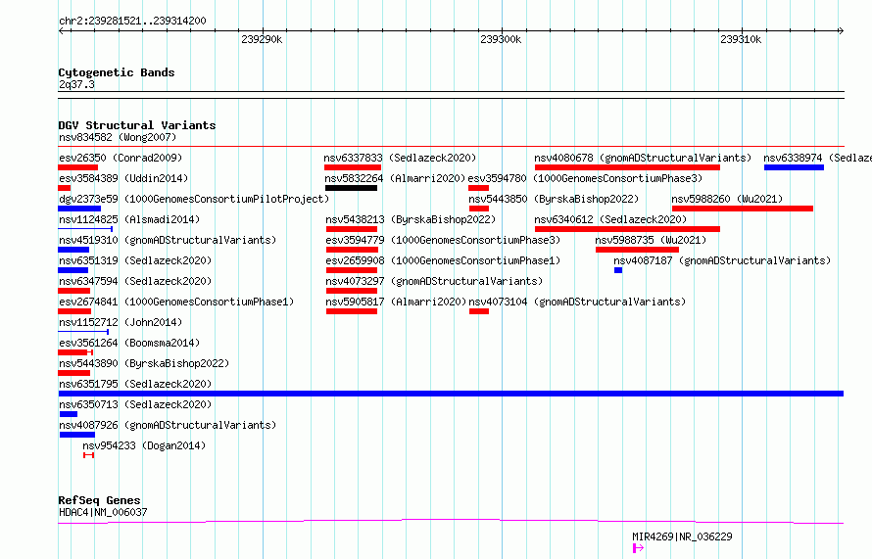
Task: Open nsv5443850 (ByrskaBishop2022) variant
Action: tap(554, 199)
